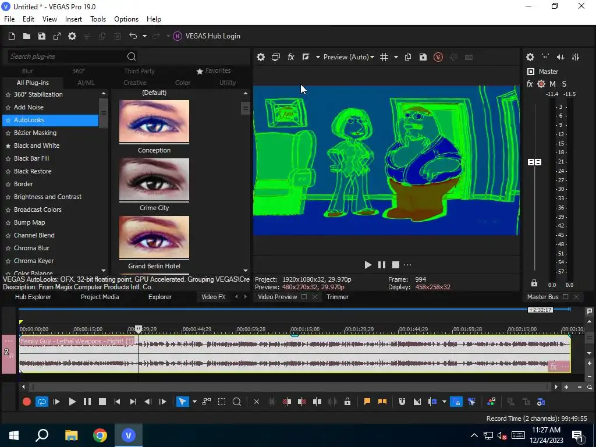Screen dimensions: 596x447
Task: Mute the Master bus with M
Action: click(553, 84)
